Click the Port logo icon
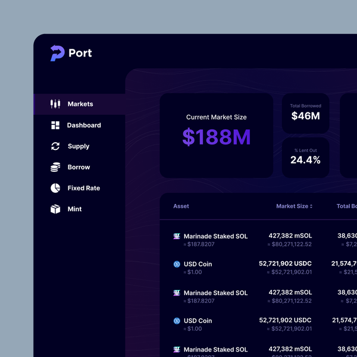Screen dimensions: 357x357 click(57, 53)
